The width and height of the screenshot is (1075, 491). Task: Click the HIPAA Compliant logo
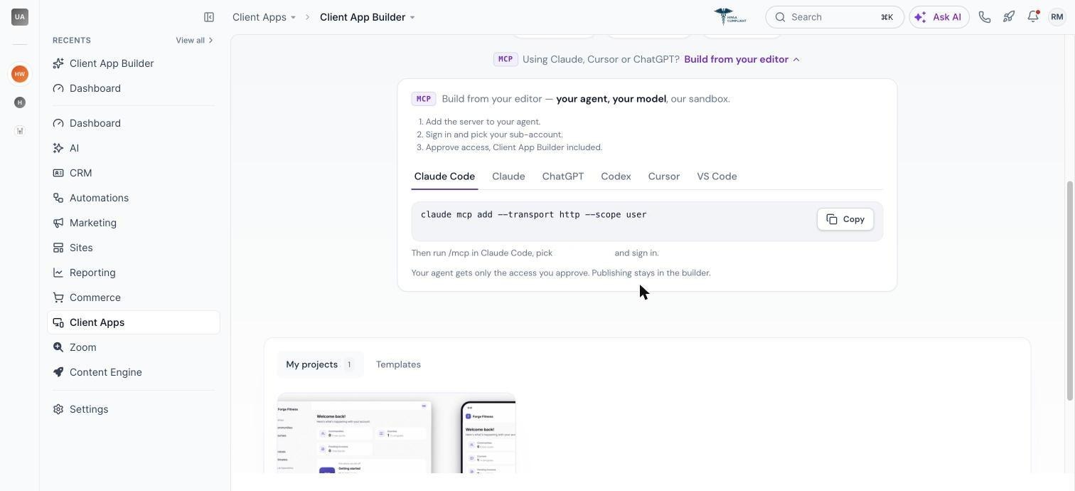point(730,16)
